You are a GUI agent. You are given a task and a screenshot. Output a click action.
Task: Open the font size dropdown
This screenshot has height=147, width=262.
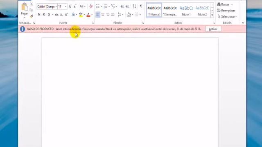coord(65,7)
